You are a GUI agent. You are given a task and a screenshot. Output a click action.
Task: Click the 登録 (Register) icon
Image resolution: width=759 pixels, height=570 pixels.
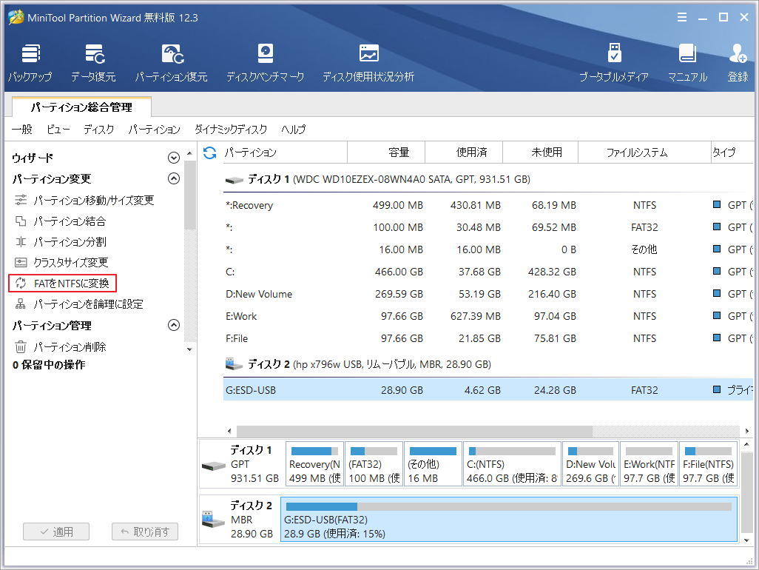738,62
